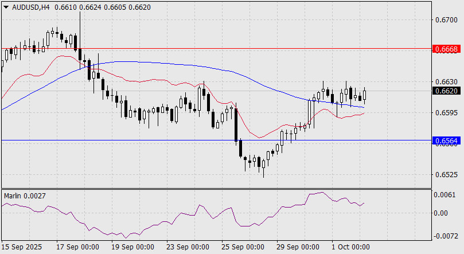Select the 17 Sep 00:00 date label
Screen dimensions: 464x254
click(x=77, y=247)
